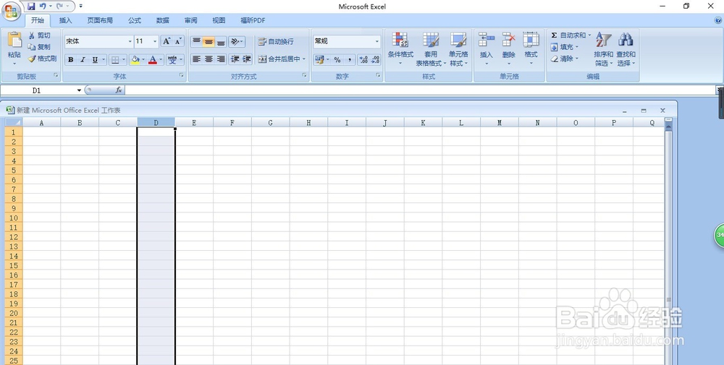
Task: Activate the 格式刷 format painter
Action: [x=42, y=59]
